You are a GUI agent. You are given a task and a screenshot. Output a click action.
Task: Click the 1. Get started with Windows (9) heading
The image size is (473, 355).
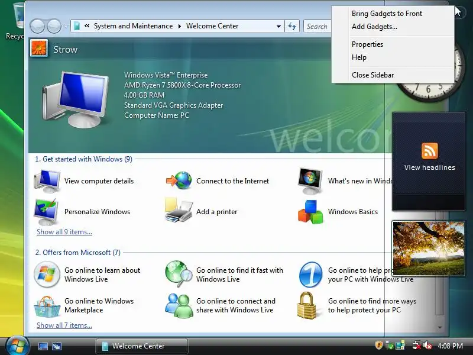(83, 159)
